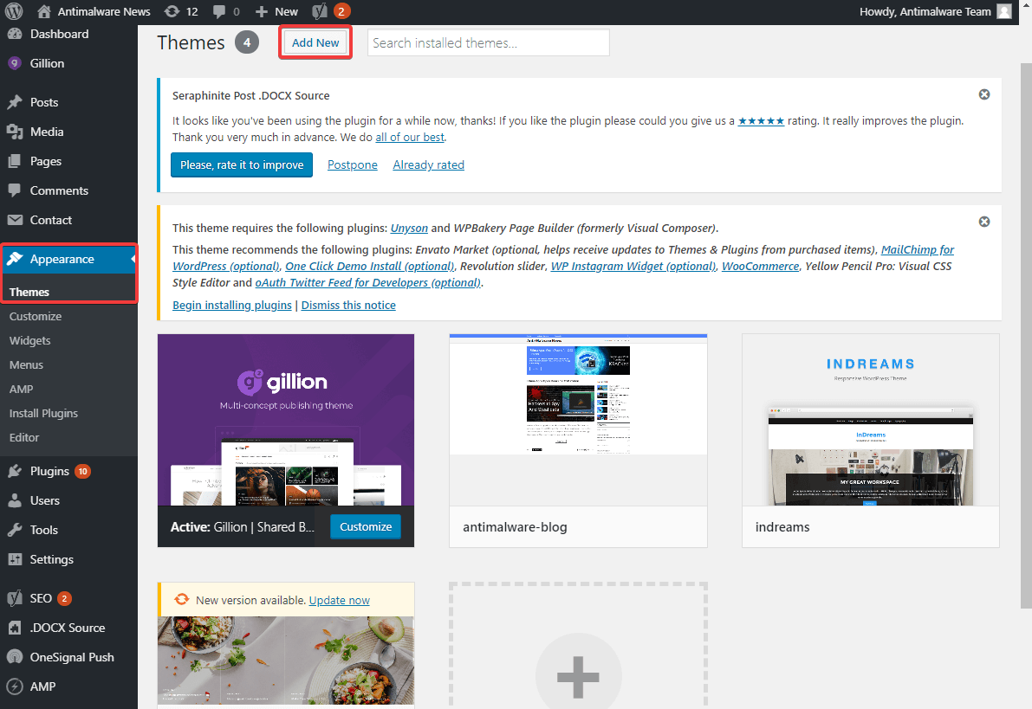
Task: Open the '+ New' dropdown menu
Action: (276, 12)
